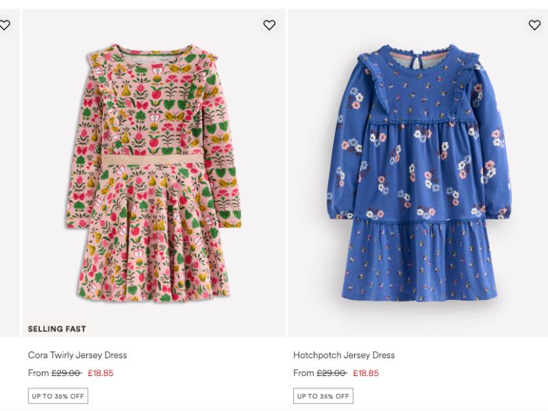Click the glittery waistband on the pink dress
The image size is (548, 411).
coord(153,159)
